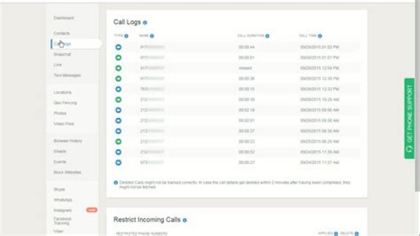The height and width of the screenshot is (236, 420).
Task: Click the Restrict Incoming Calls heading
Action: 147,220
